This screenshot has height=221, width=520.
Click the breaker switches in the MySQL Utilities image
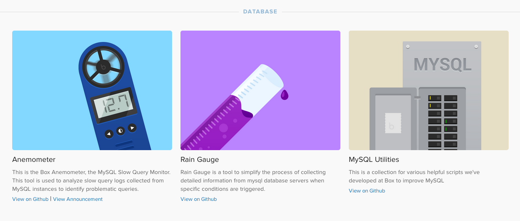[443, 122]
